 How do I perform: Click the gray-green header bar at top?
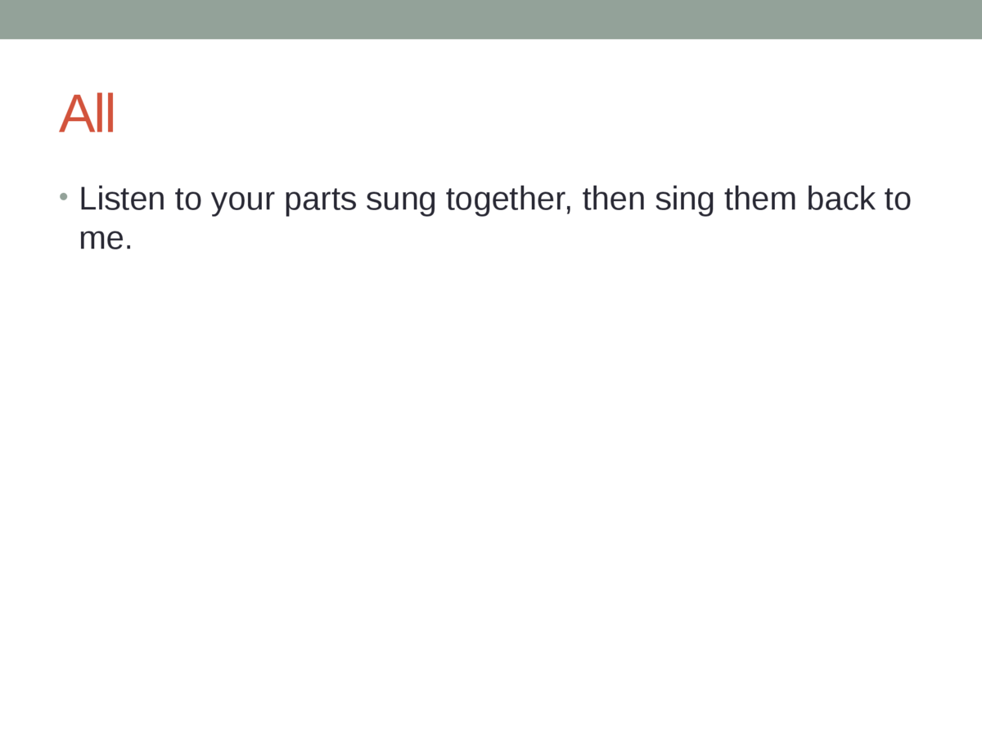pyautogui.click(x=491, y=19)
